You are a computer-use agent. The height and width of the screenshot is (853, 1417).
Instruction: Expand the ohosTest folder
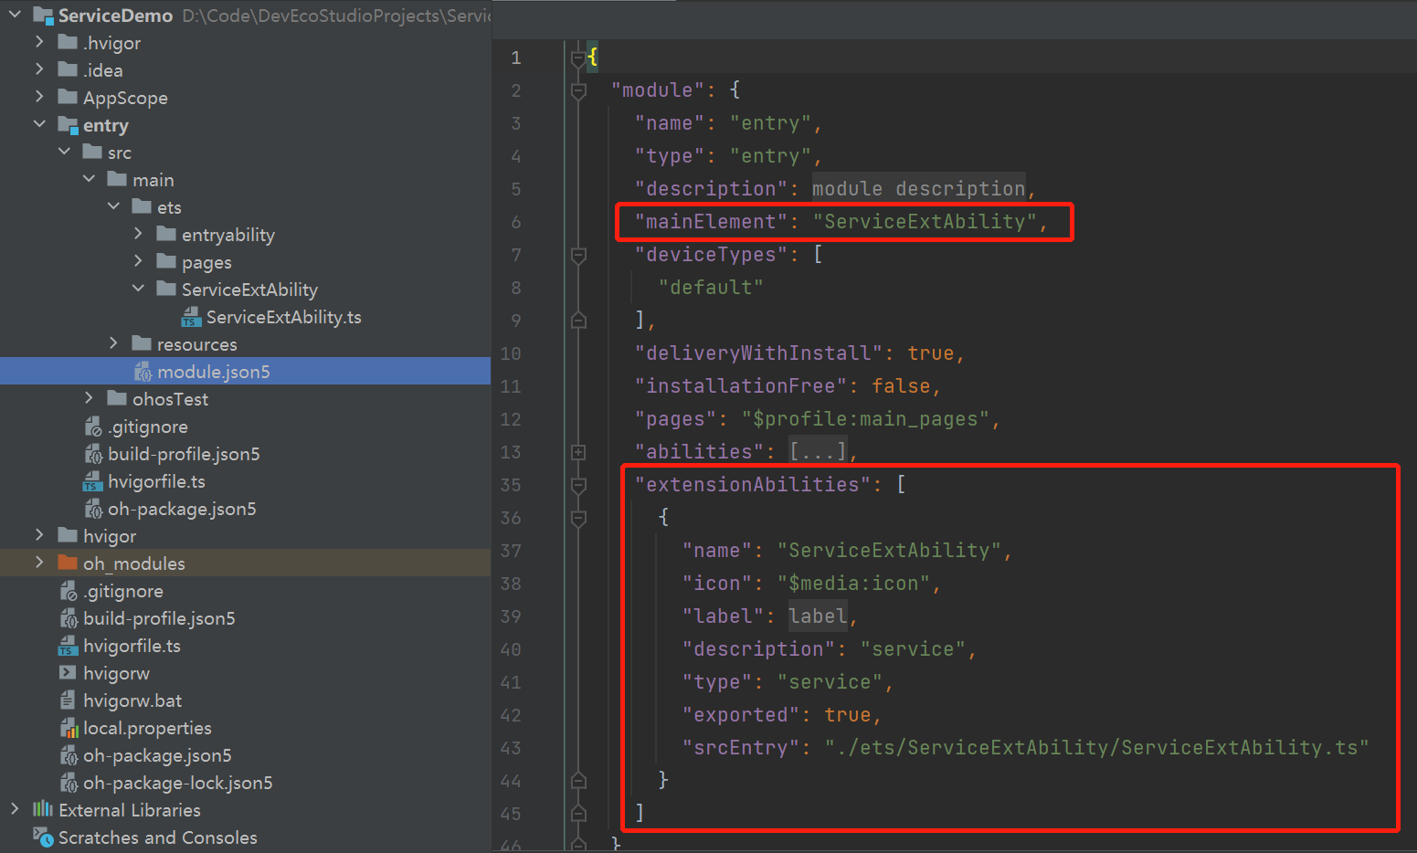click(x=89, y=398)
